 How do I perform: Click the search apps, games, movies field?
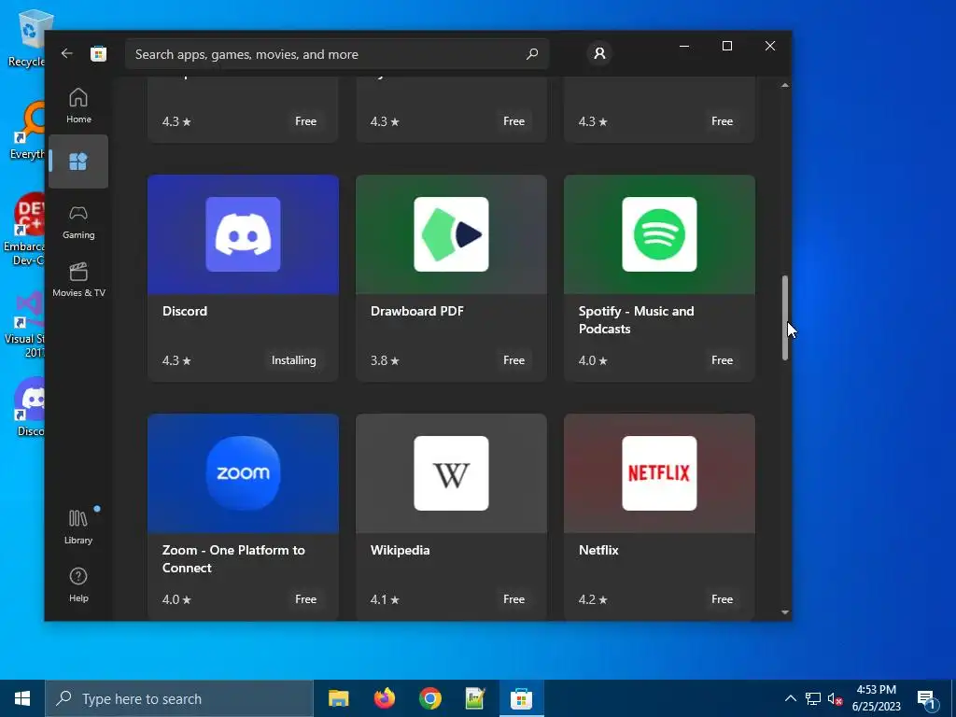pyautogui.click(x=337, y=54)
